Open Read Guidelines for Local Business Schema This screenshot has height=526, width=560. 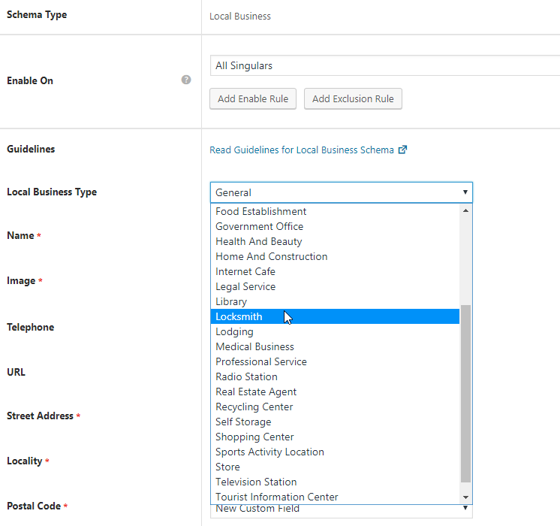301,150
